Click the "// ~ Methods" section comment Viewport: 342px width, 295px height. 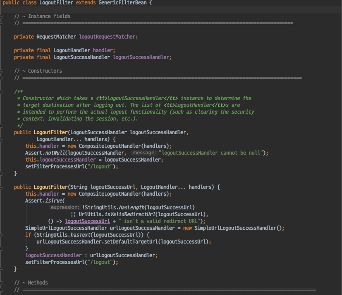tap(31, 283)
